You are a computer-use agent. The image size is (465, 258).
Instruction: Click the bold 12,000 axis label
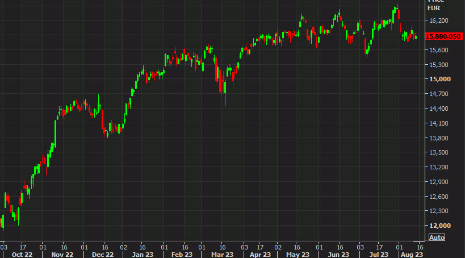coord(440,226)
